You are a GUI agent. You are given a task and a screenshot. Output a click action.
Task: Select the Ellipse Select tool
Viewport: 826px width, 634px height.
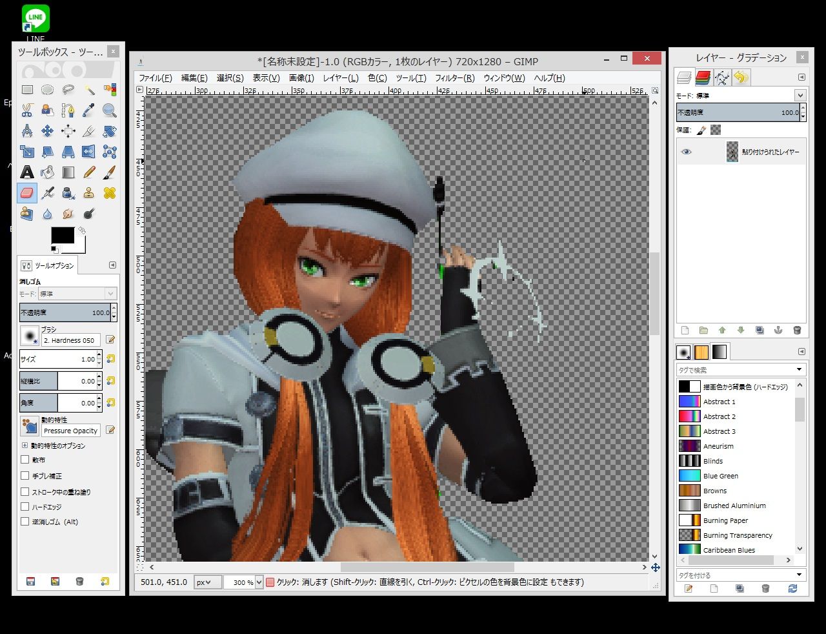[48, 90]
